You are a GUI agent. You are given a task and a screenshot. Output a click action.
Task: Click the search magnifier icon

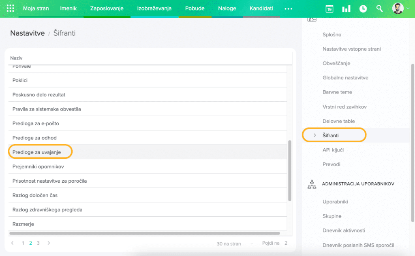379,9
